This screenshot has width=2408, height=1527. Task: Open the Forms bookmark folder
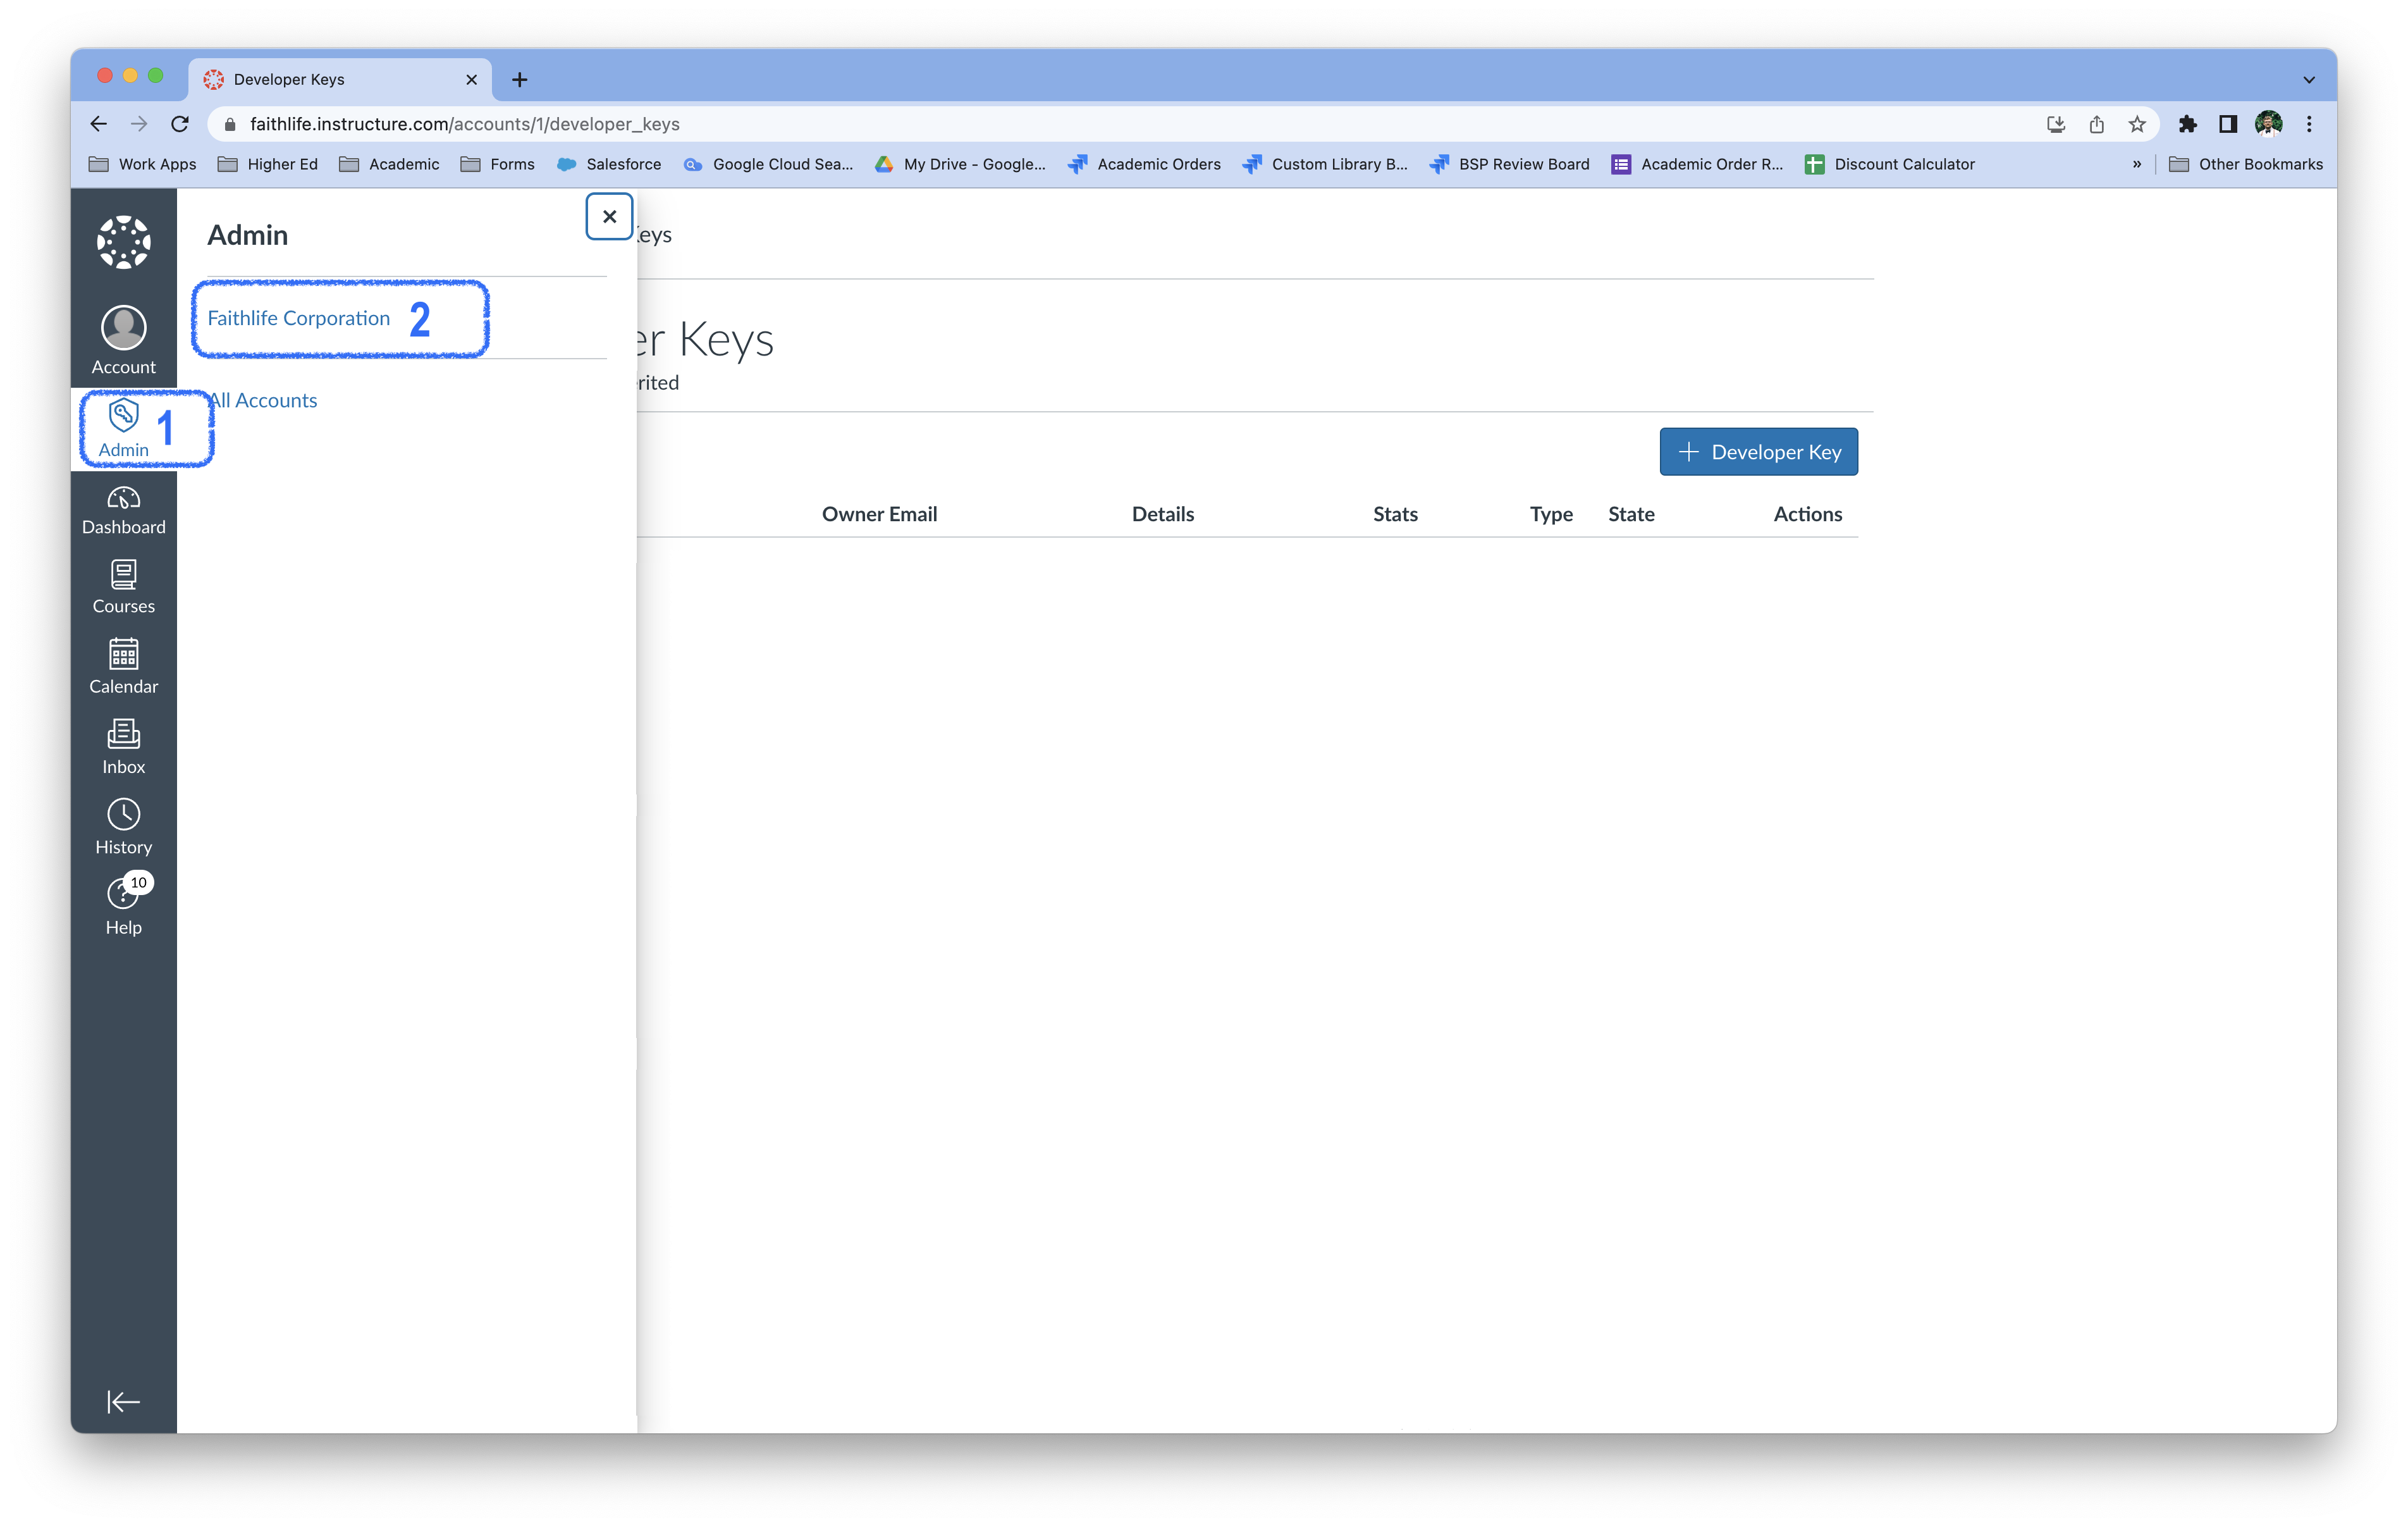pyautogui.click(x=497, y=164)
